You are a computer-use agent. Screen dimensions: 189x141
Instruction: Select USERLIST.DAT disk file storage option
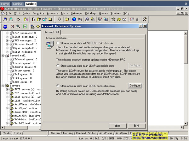pyautogui.click(x=58, y=43)
